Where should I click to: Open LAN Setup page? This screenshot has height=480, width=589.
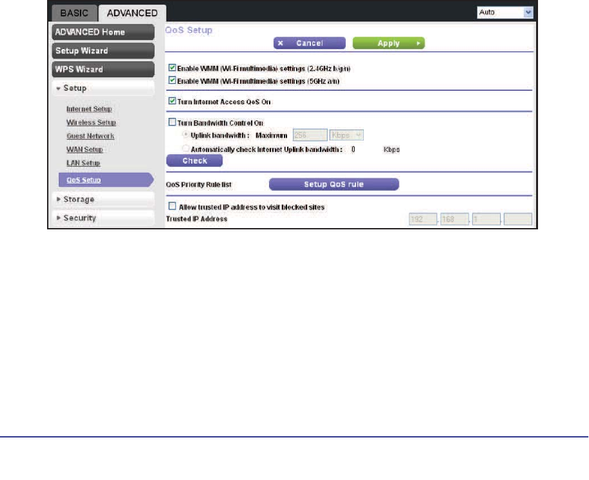pyautogui.click(x=83, y=163)
